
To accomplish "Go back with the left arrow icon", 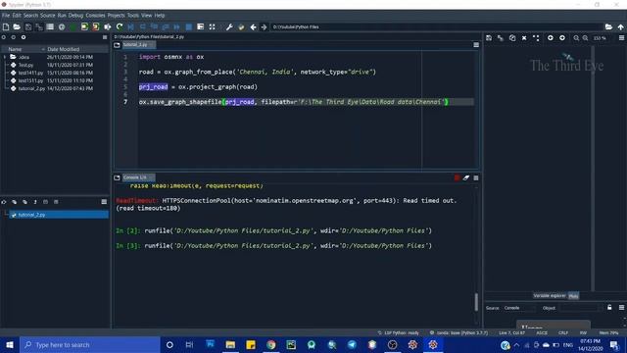I will click(x=253, y=26).
